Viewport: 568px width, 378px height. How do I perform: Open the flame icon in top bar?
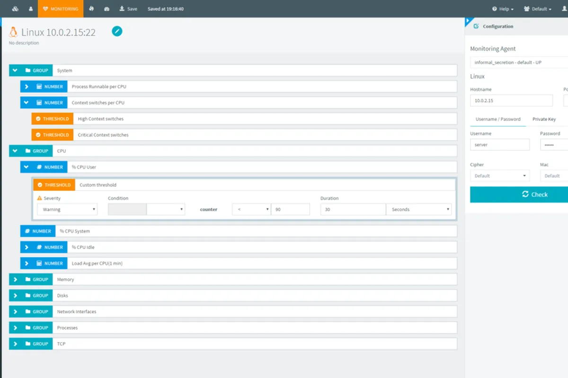coord(91,9)
